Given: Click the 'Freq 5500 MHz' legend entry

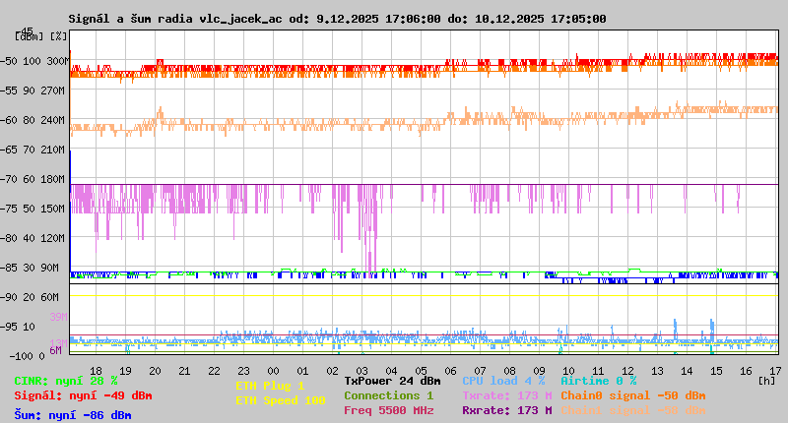Looking at the screenshot, I should (x=388, y=410).
